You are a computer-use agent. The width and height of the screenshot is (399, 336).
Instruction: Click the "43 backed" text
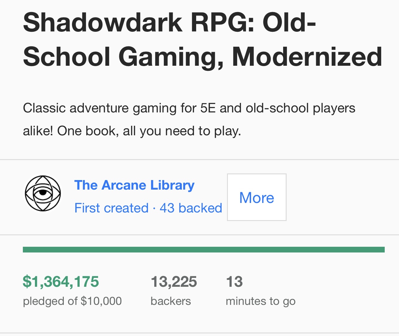[191, 208]
